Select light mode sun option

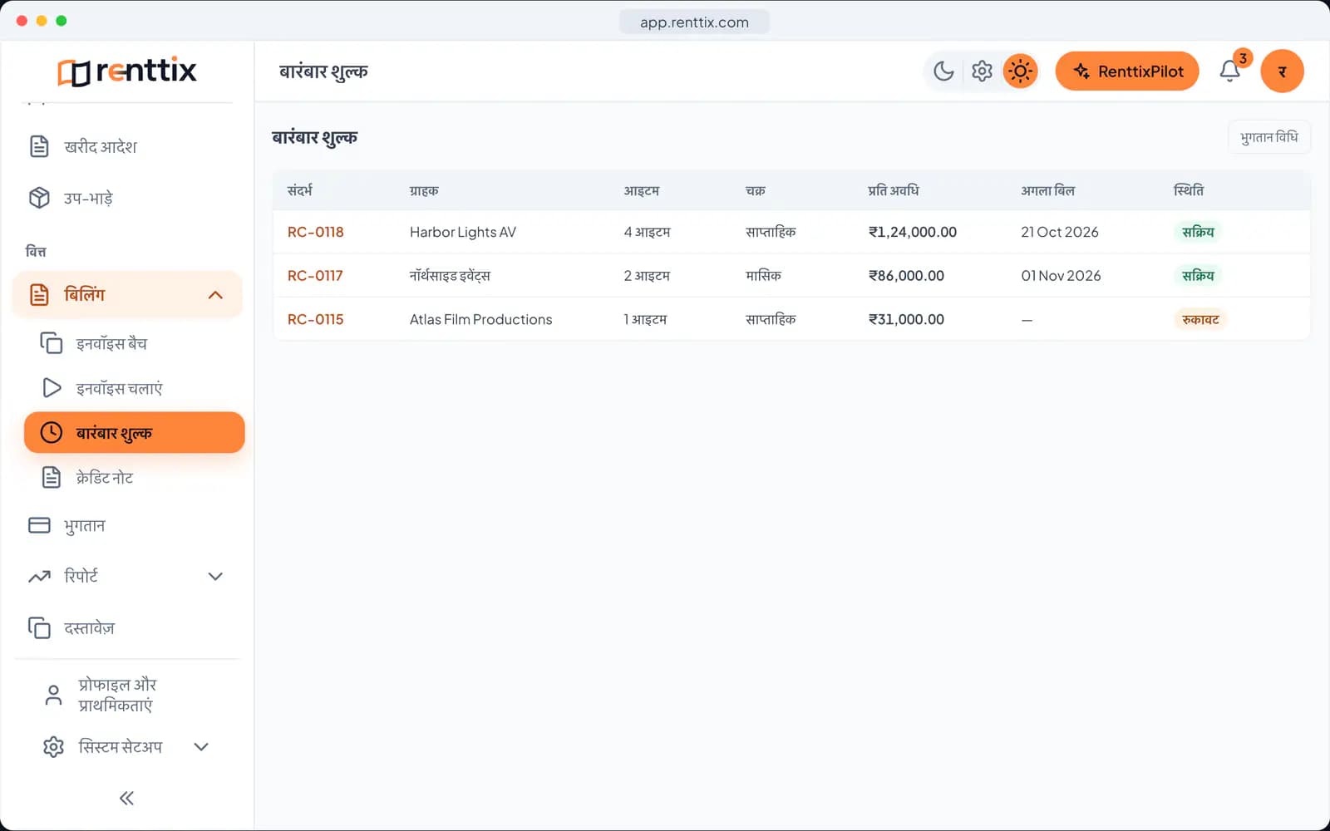coord(1020,71)
